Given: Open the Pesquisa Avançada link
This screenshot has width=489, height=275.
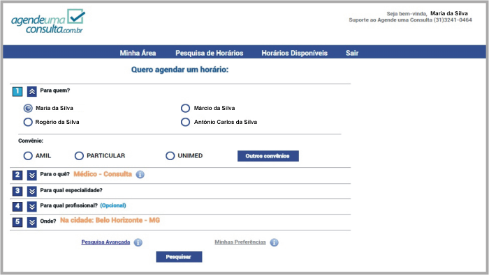Looking at the screenshot, I should point(105,242).
